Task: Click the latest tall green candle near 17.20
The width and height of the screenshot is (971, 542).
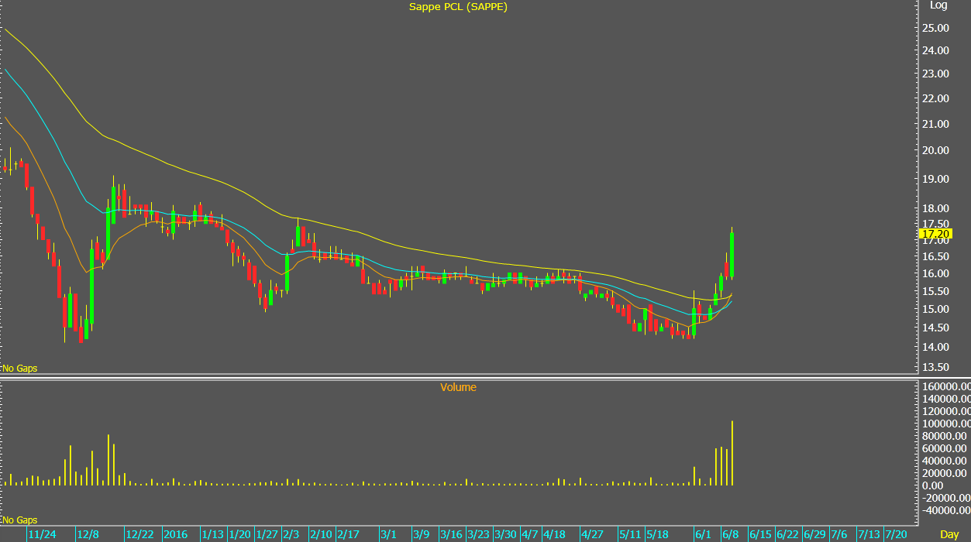Action: tap(732, 255)
